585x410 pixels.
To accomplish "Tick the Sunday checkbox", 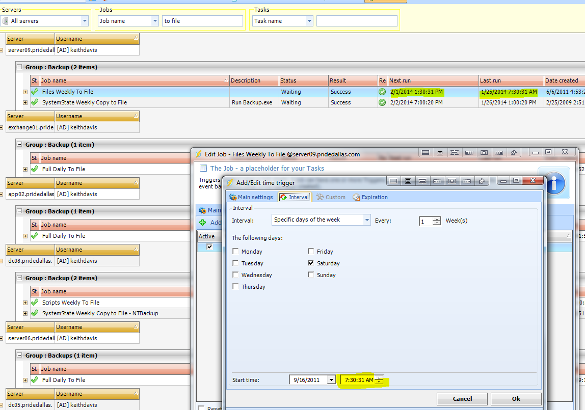I will (x=311, y=275).
